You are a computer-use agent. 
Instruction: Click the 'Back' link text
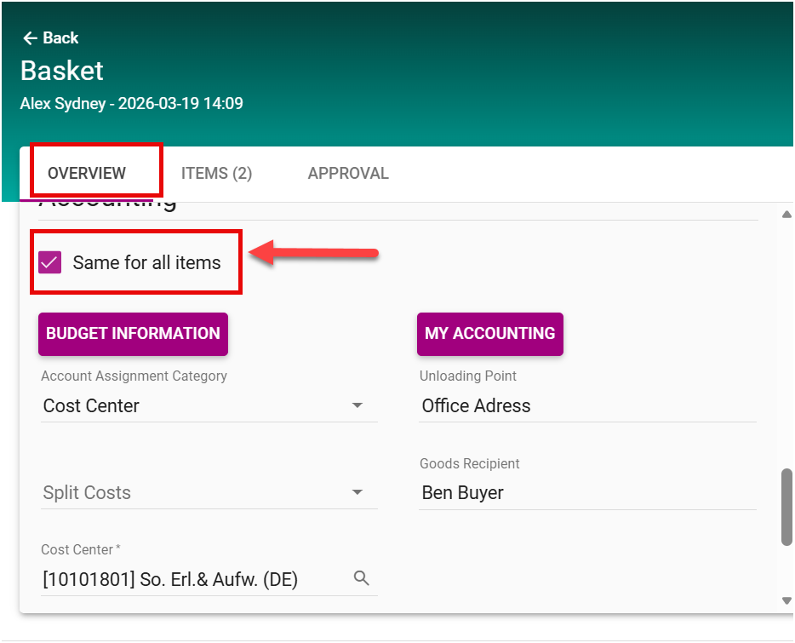[60, 38]
